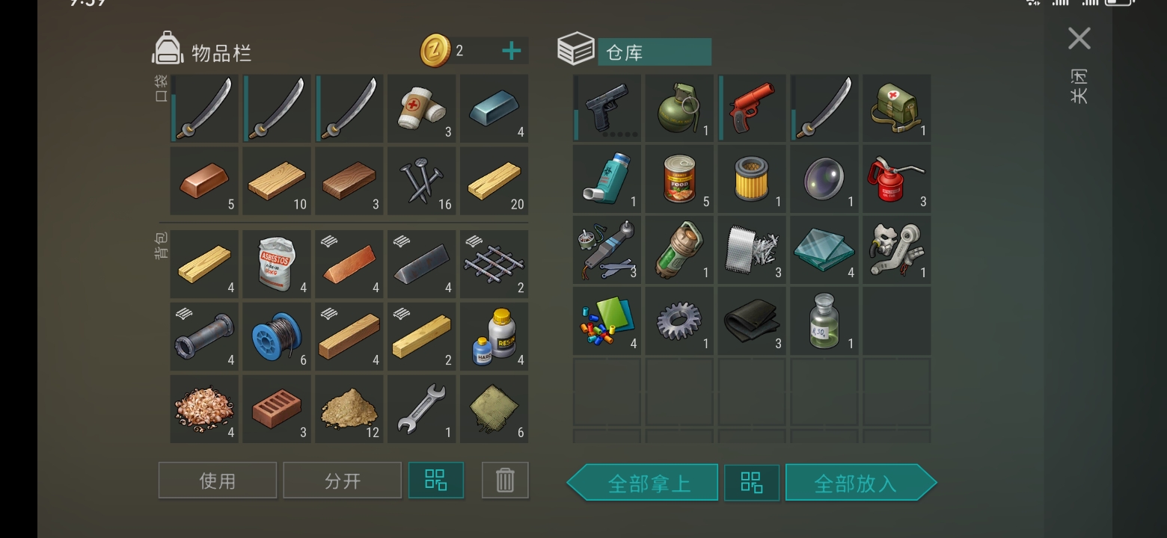Viewport: 1167px width, 538px height.
Task: Click the 使用 button
Action: 218,480
